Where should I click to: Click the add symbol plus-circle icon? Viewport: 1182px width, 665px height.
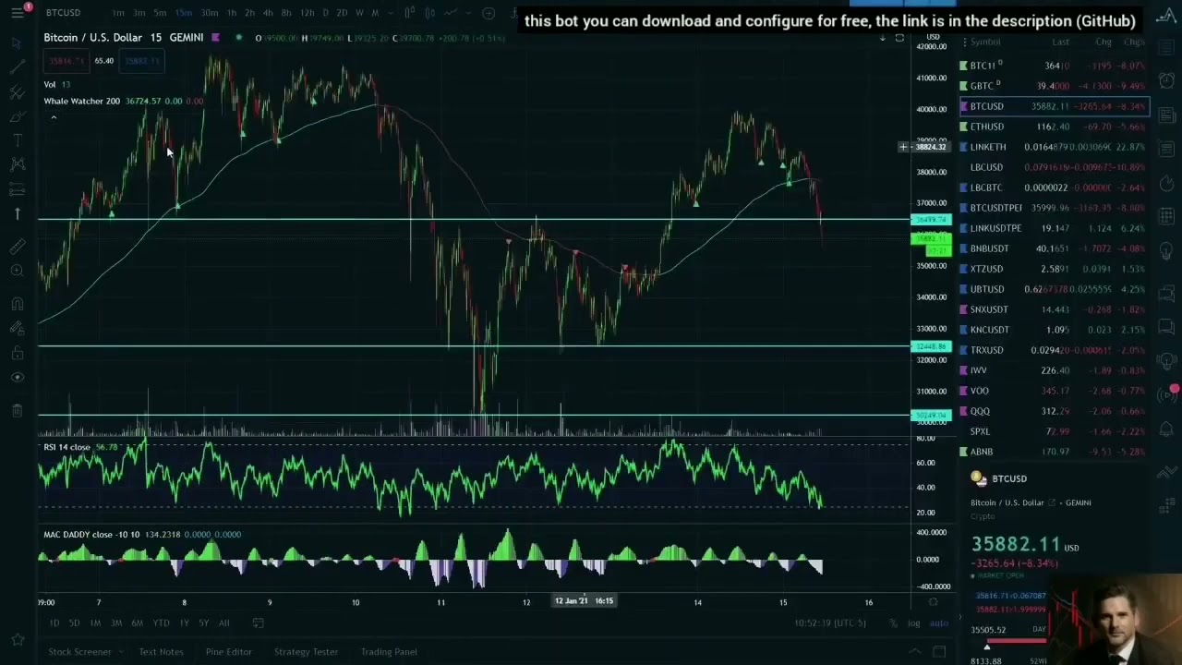pos(488,13)
